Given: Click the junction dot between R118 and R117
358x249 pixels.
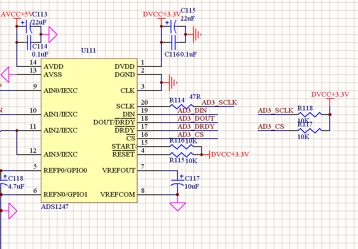Looking at the screenshot, I should click(x=330, y=115).
